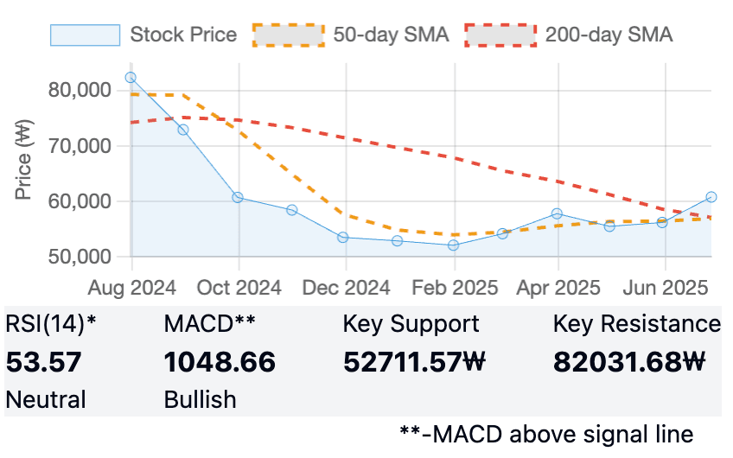Click the Bullish MACD status label
This screenshot has height=458, width=733.
pyautogui.click(x=200, y=399)
